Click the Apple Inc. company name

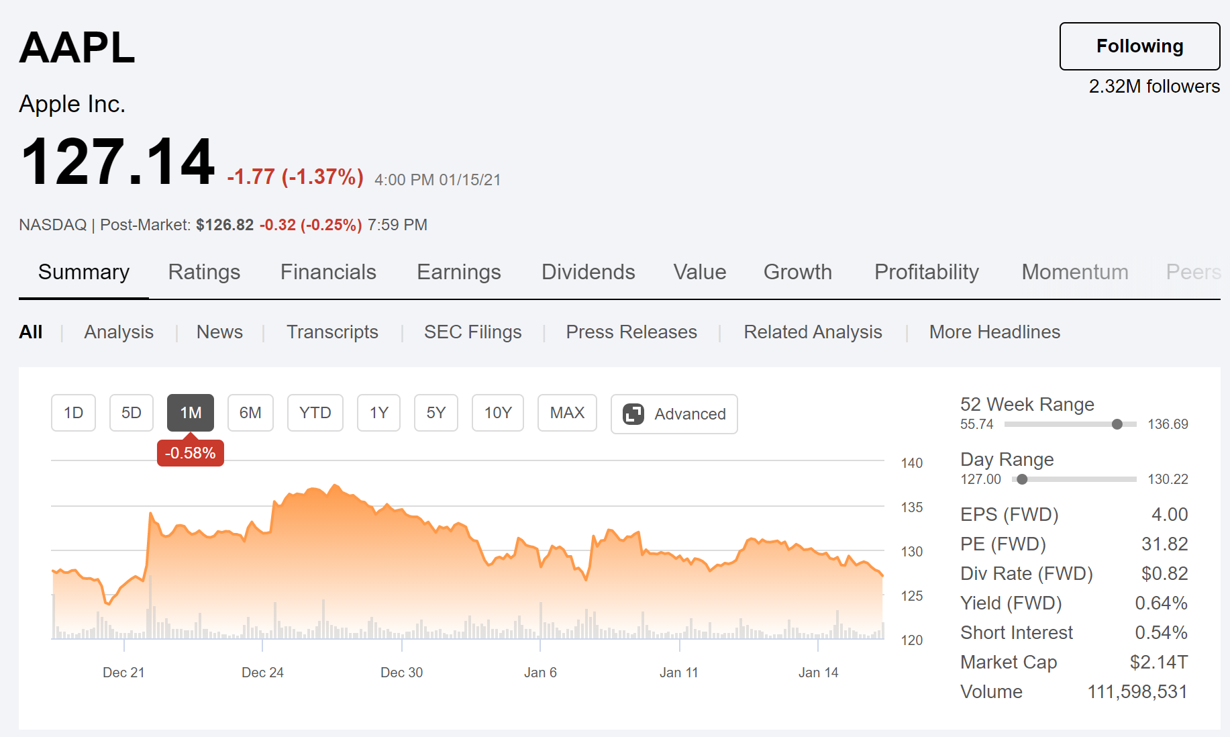(x=72, y=104)
